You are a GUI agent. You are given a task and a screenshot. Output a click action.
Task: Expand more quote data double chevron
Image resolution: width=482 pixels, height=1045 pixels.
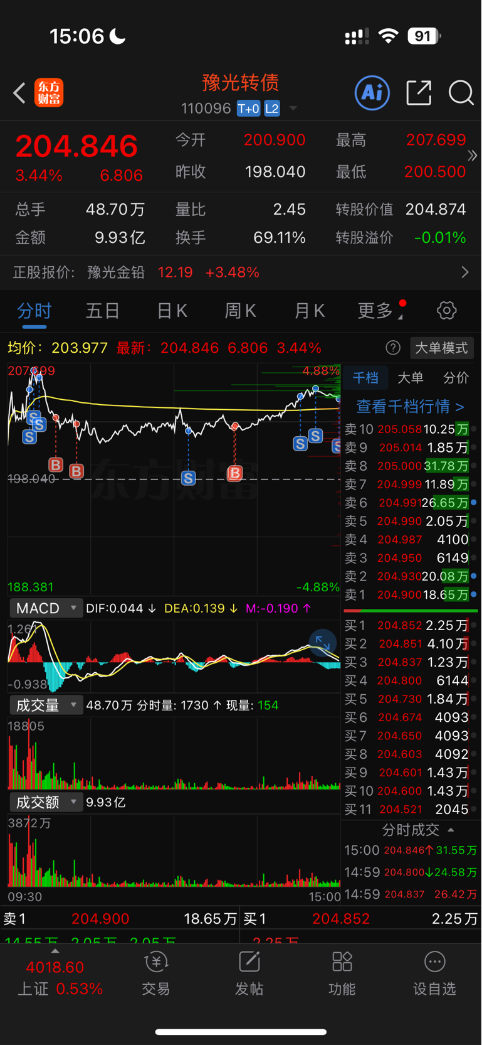click(x=473, y=155)
